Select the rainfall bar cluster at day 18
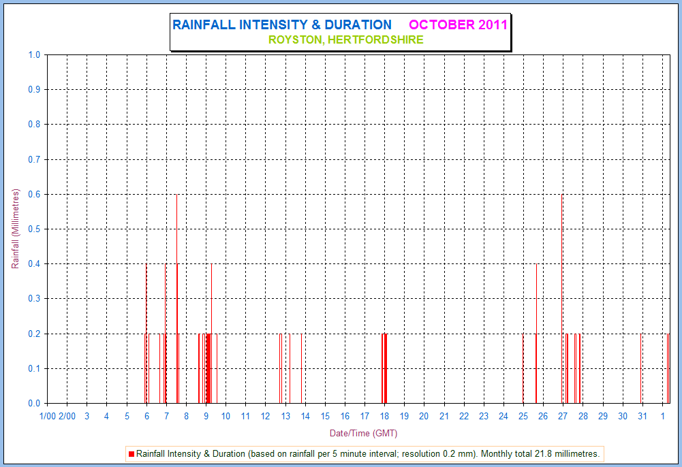 point(385,368)
